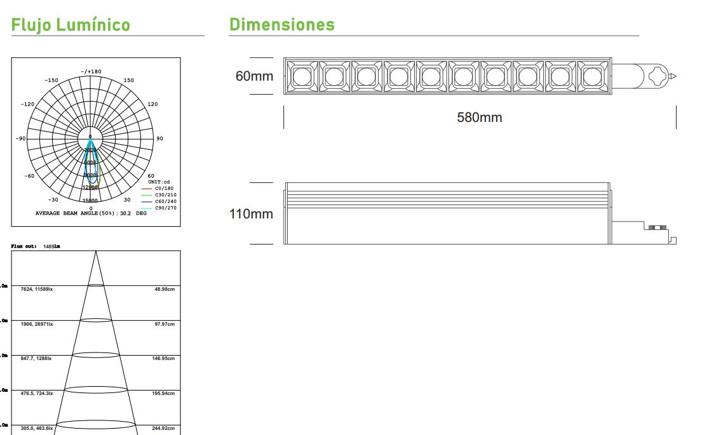Select the "146.95cm" beam diameter value

coord(163,358)
